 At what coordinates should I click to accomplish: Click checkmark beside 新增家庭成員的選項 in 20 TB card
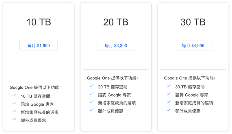(x=91, y=102)
